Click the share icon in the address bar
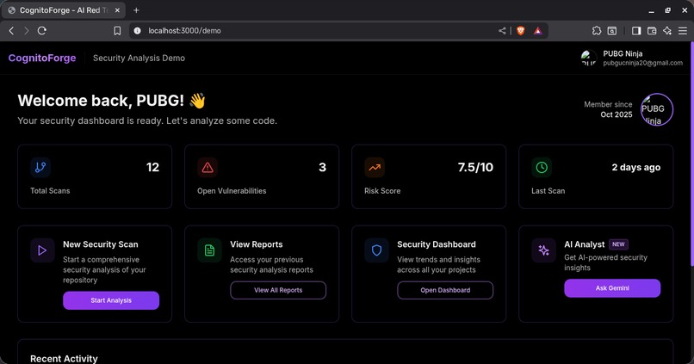Image resolution: width=694 pixels, height=364 pixels. 502,30
